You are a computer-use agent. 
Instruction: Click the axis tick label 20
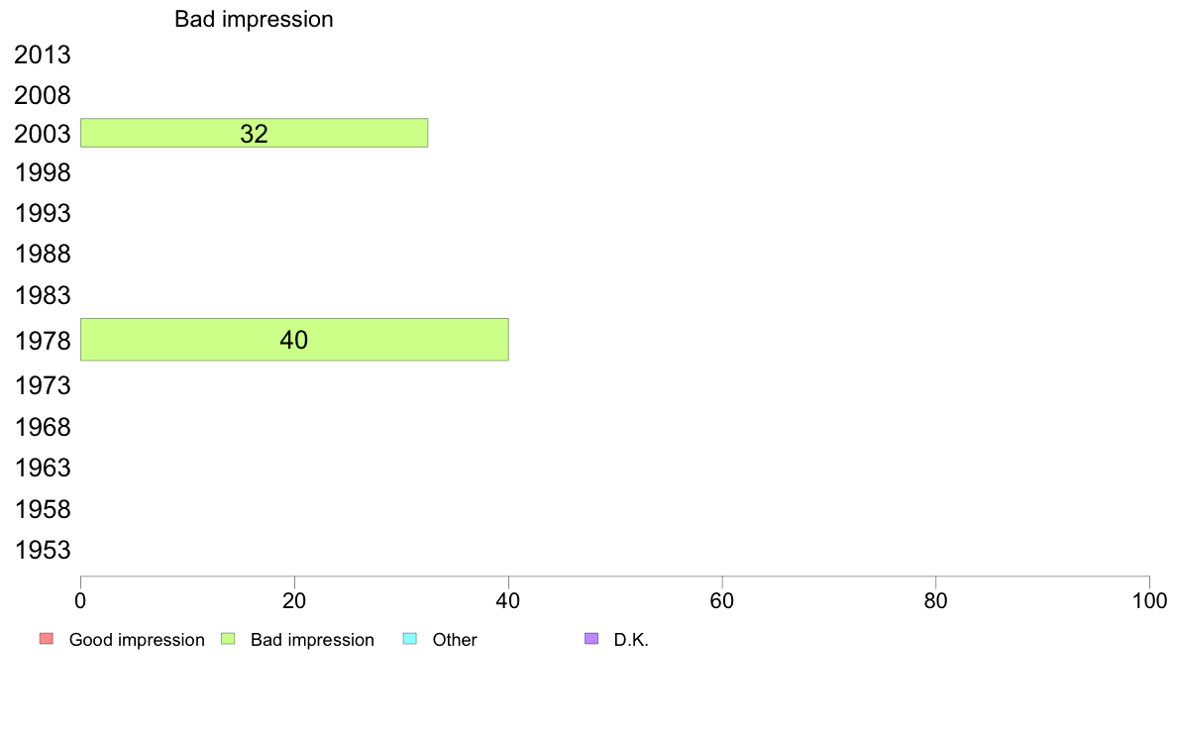[x=294, y=600]
